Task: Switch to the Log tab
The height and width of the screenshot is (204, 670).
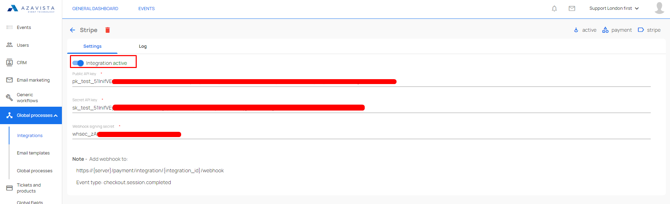Action: [x=143, y=46]
